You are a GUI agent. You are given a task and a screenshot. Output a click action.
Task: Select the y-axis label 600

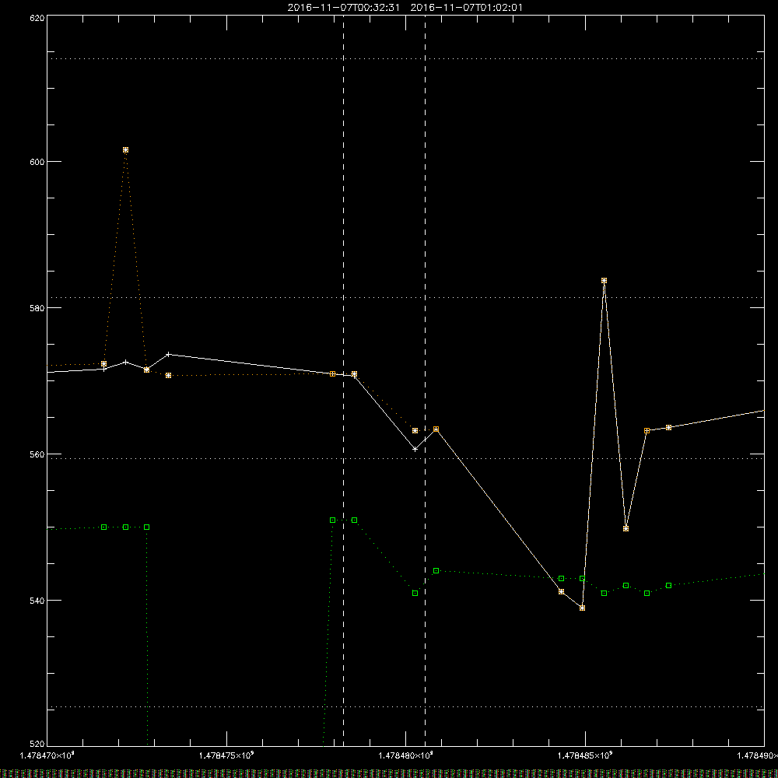pyautogui.click(x=37, y=162)
